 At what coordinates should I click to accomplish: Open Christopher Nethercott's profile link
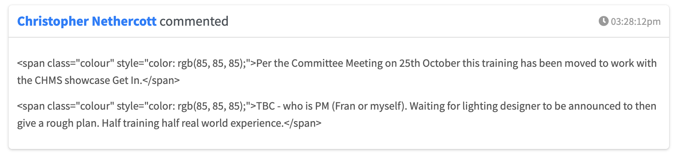87,21
